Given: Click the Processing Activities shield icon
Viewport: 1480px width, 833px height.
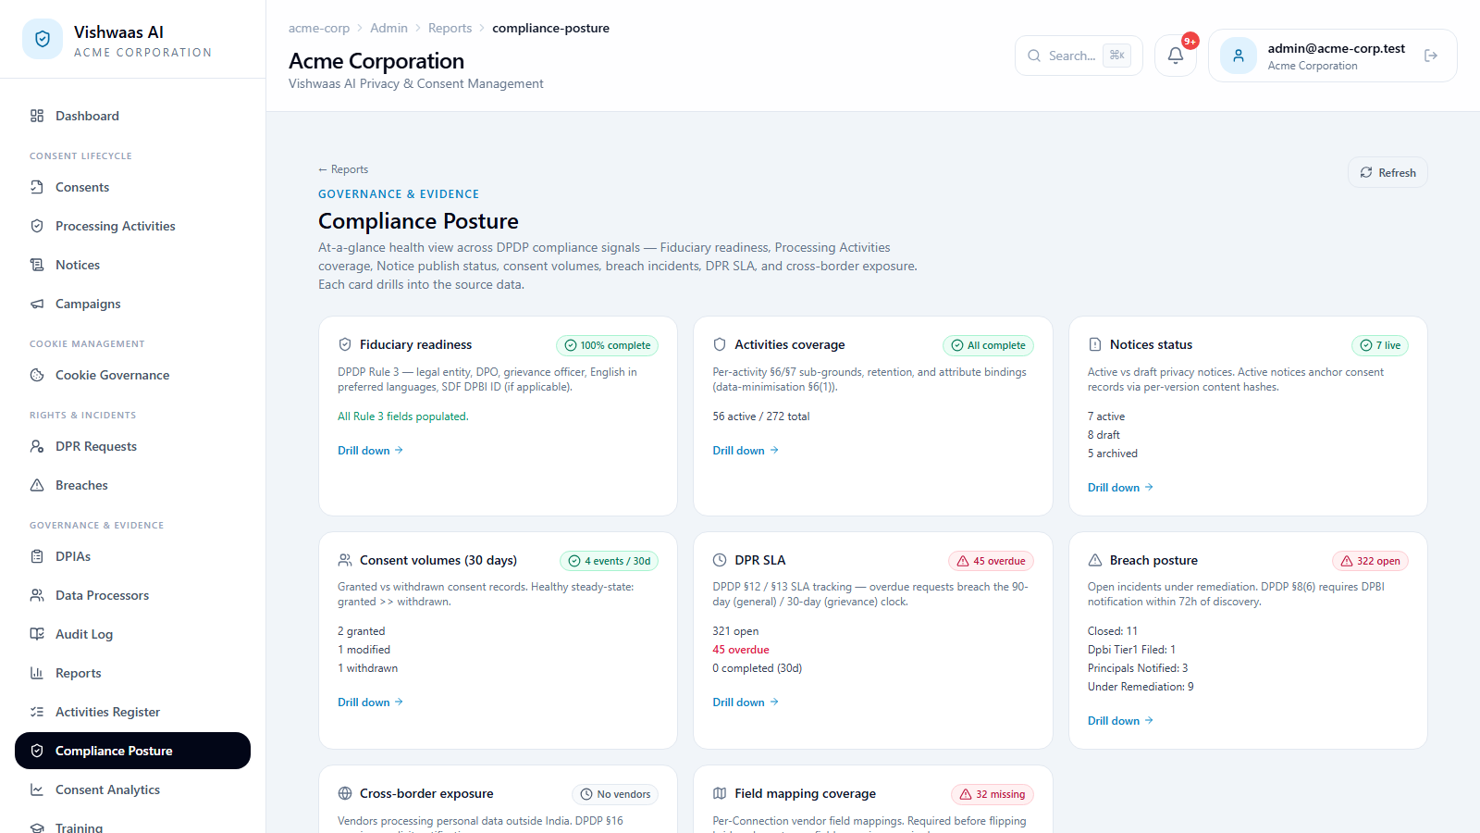Looking at the screenshot, I should [x=37, y=226].
